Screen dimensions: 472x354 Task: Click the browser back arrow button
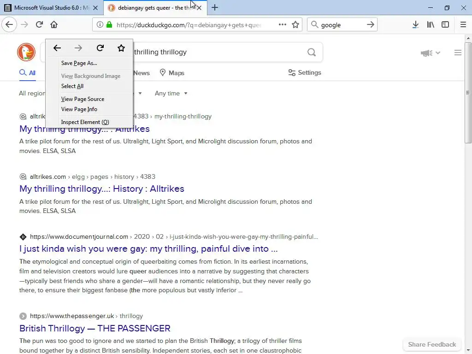(9, 24)
